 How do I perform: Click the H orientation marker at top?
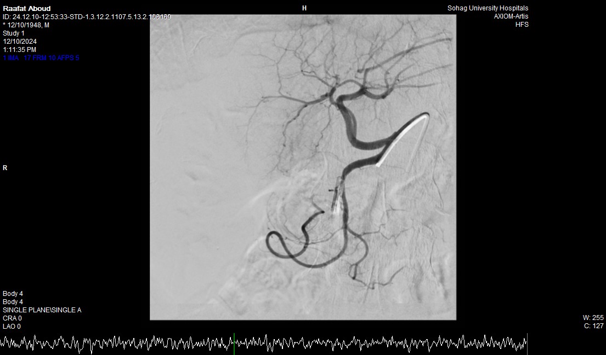pos(304,8)
